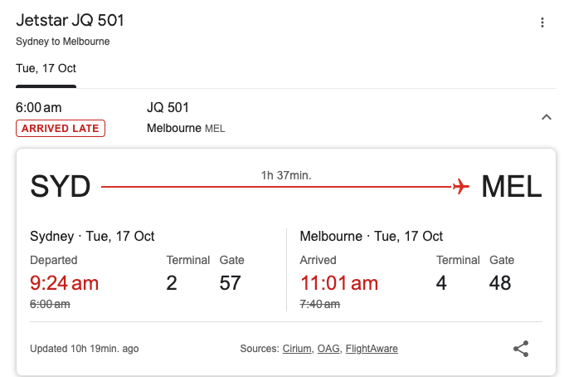This screenshot has height=377, width=564.
Task: Click the ARRIVED LATE status badge
Action: (x=61, y=128)
